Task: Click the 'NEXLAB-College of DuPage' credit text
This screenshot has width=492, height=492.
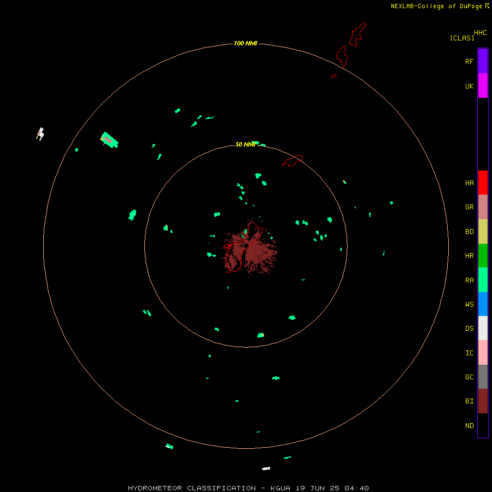Action: (436, 6)
